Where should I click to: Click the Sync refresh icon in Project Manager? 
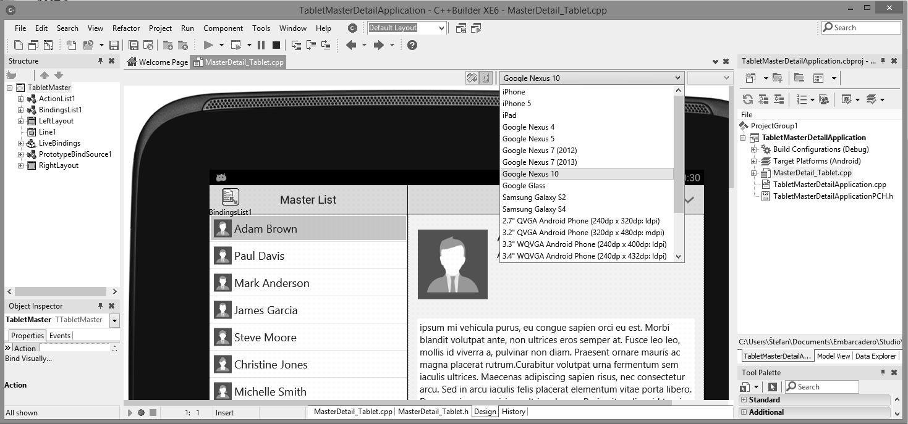748,99
